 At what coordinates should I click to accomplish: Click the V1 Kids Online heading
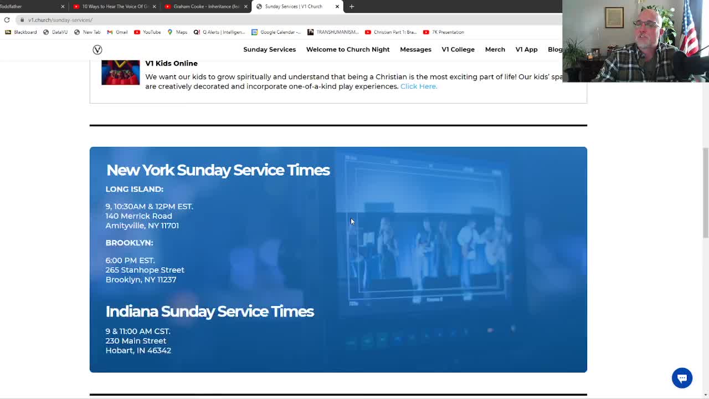coord(171,63)
